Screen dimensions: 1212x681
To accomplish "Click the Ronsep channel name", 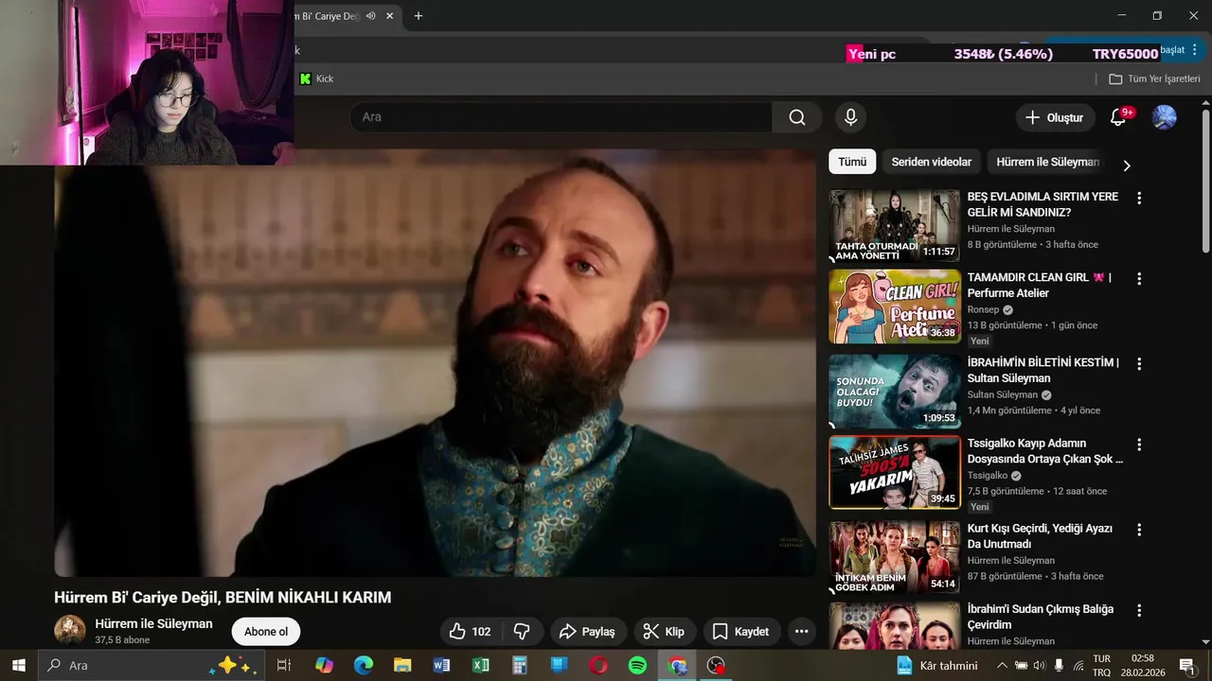I will coord(983,310).
